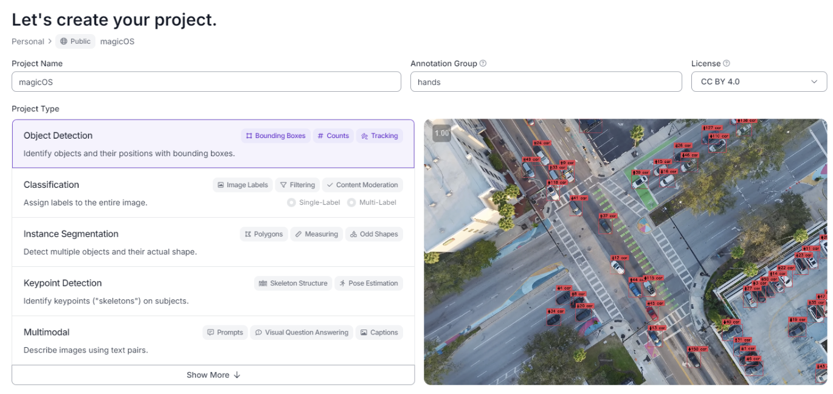Click the Pose Estimation icon

[x=369, y=283]
